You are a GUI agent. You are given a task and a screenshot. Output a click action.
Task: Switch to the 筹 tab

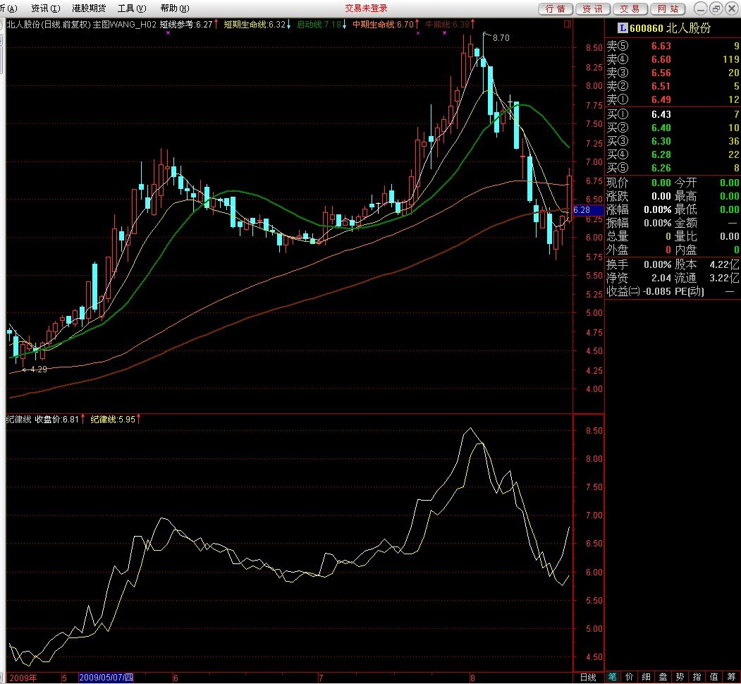click(x=731, y=677)
